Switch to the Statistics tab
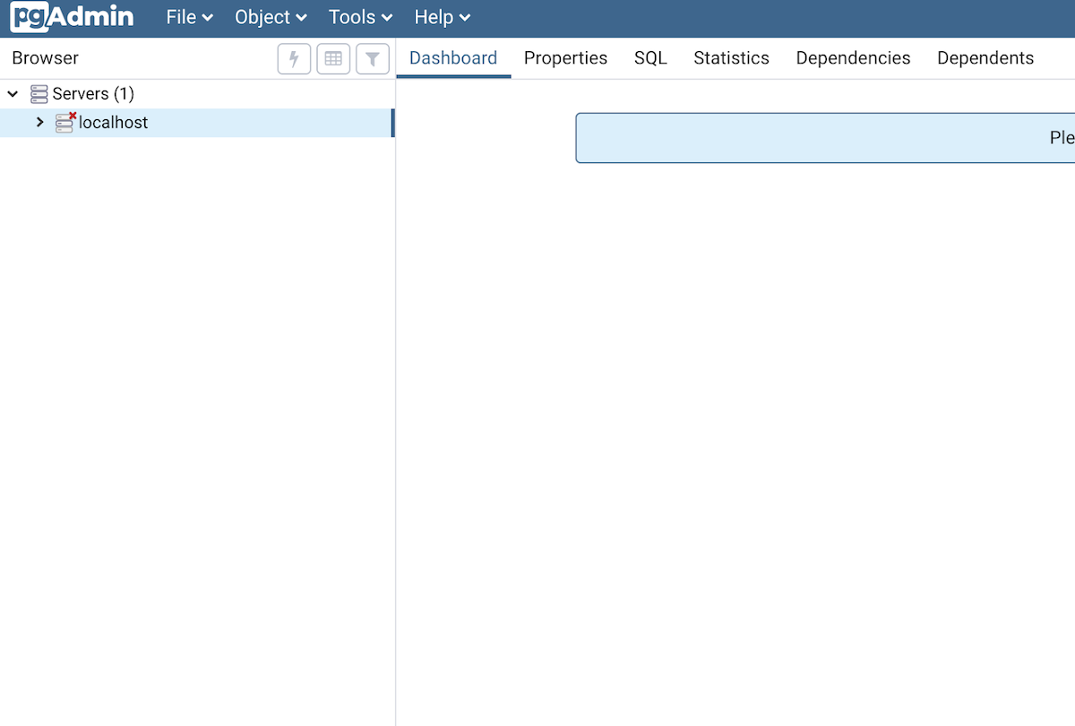Viewport: 1075px width, 726px height. point(731,58)
